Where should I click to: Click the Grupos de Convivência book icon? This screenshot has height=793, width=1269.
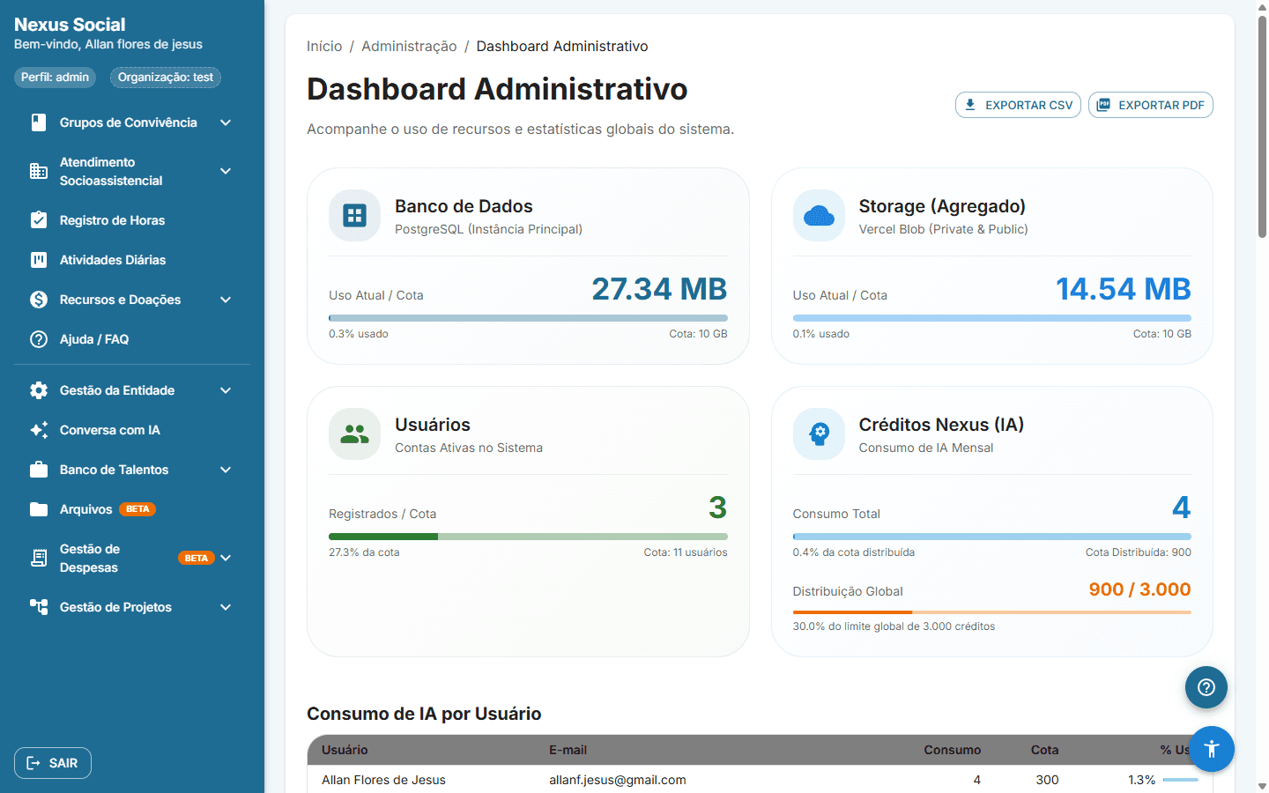(x=39, y=122)
